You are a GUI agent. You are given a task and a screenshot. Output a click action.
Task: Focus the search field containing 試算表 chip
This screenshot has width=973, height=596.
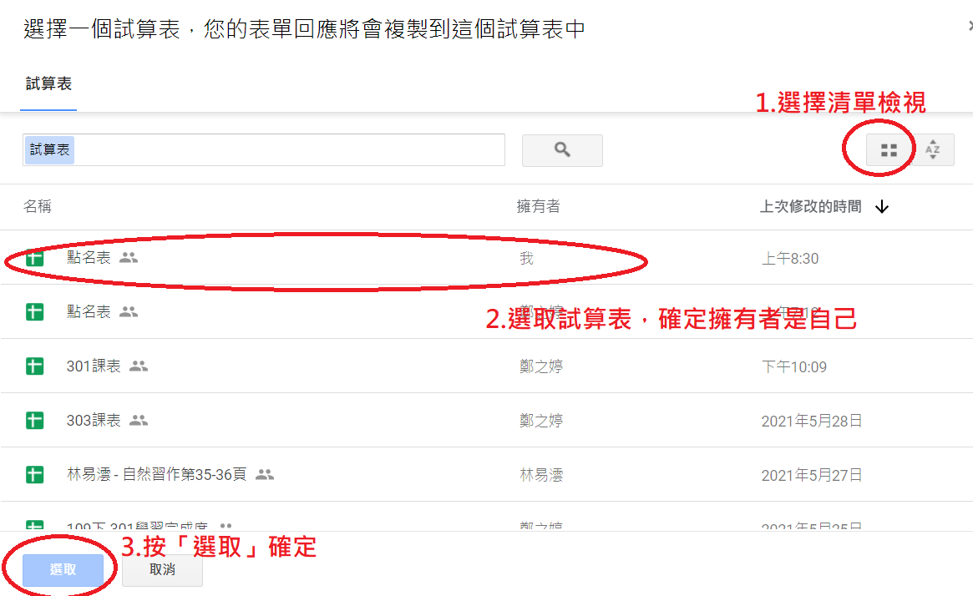tap(264, 149)
